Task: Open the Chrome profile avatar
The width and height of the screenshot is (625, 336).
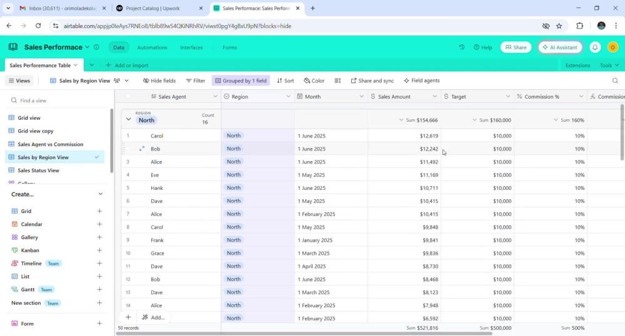Action: 601,26
